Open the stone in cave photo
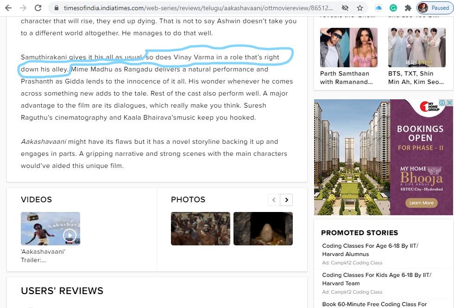The height and width of the screenshot is (308, 454). tap(263, 229)
